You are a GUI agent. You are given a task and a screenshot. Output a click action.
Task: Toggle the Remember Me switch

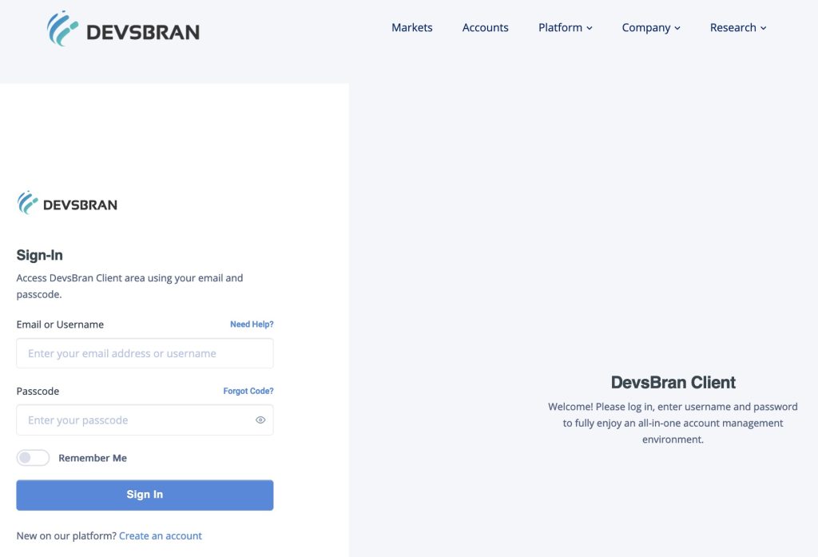(x=33, y=458)
